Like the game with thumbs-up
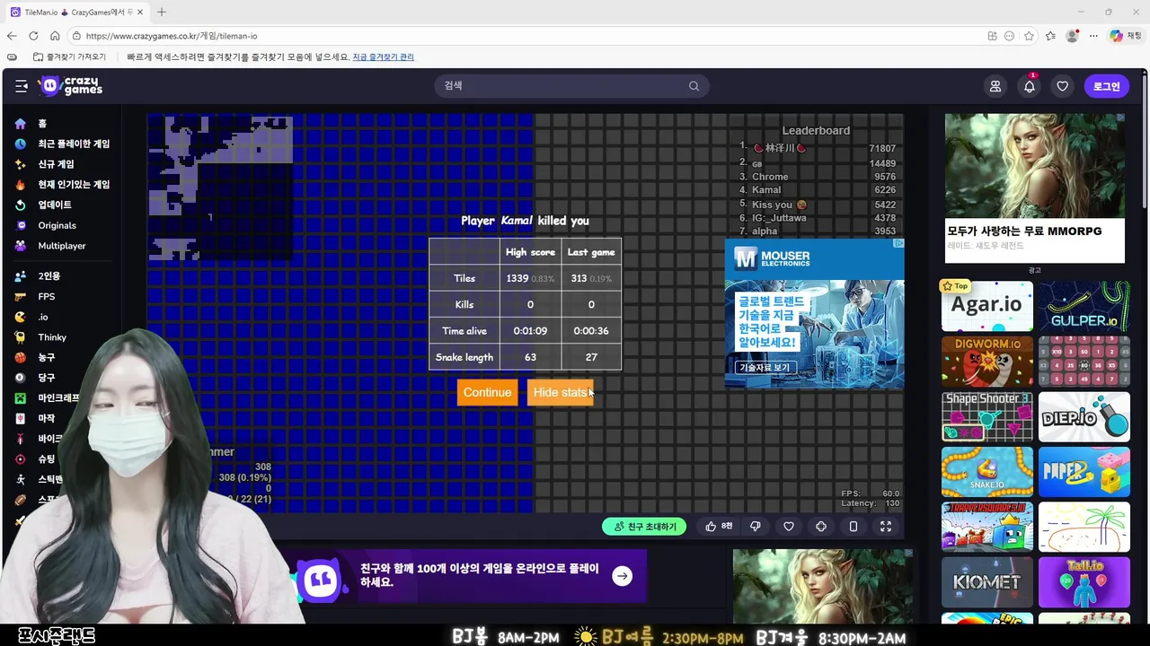Image resolution: width=1150 pixels, height=646 pixels. point(719,527)
